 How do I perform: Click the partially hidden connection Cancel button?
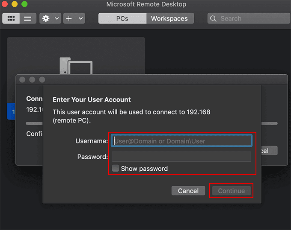[x=269, y=151]
